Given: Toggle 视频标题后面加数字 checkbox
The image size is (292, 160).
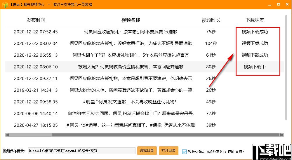Looking at the screenshot, I should click(x=184, y=151).
